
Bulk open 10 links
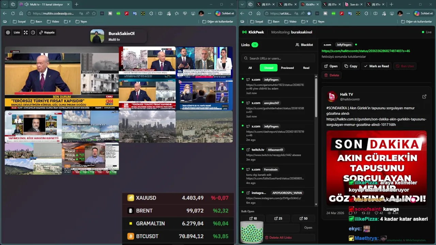tap(253, 218)
